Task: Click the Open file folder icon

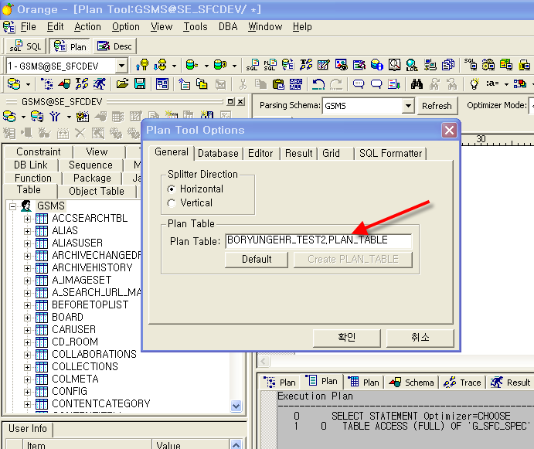Action: [x=122, y=83]
